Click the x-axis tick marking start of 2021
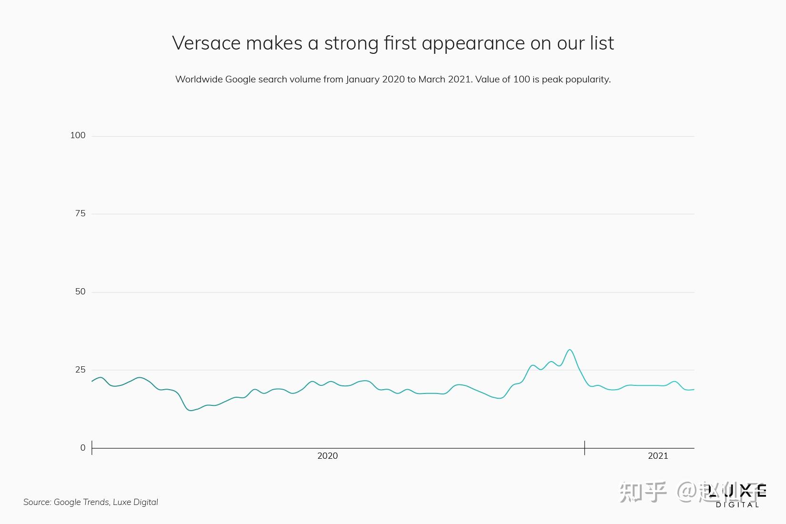The width and height of the screenshot is (786, 524). pyautogui.click(x=584, y=447)
